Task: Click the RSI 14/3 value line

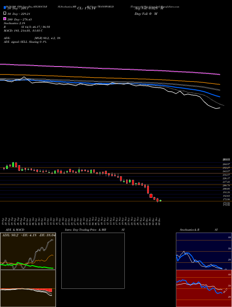Action: pyautogui.click(x=27, y=27)
